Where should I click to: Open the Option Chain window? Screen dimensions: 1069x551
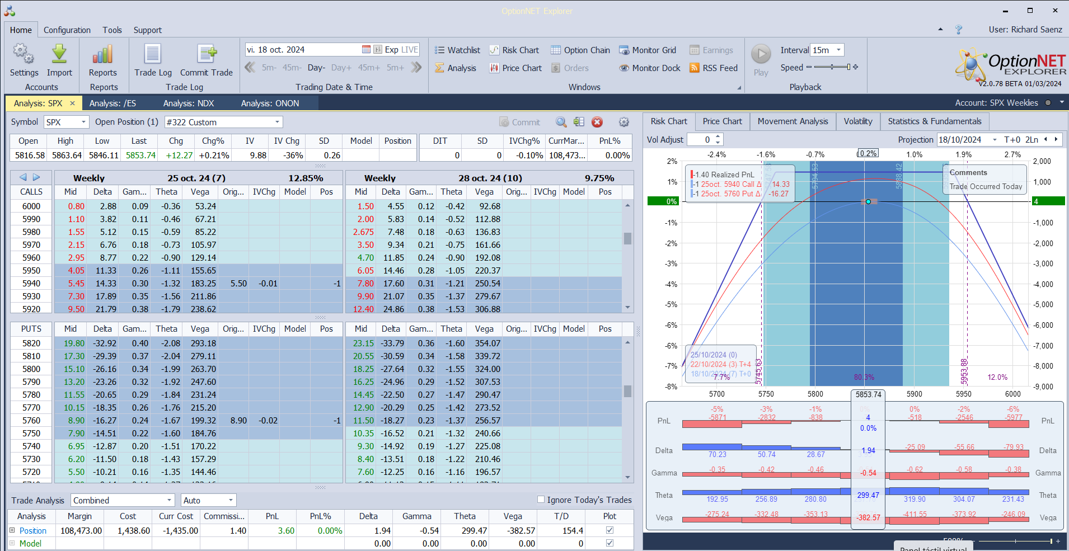point(580,50)
